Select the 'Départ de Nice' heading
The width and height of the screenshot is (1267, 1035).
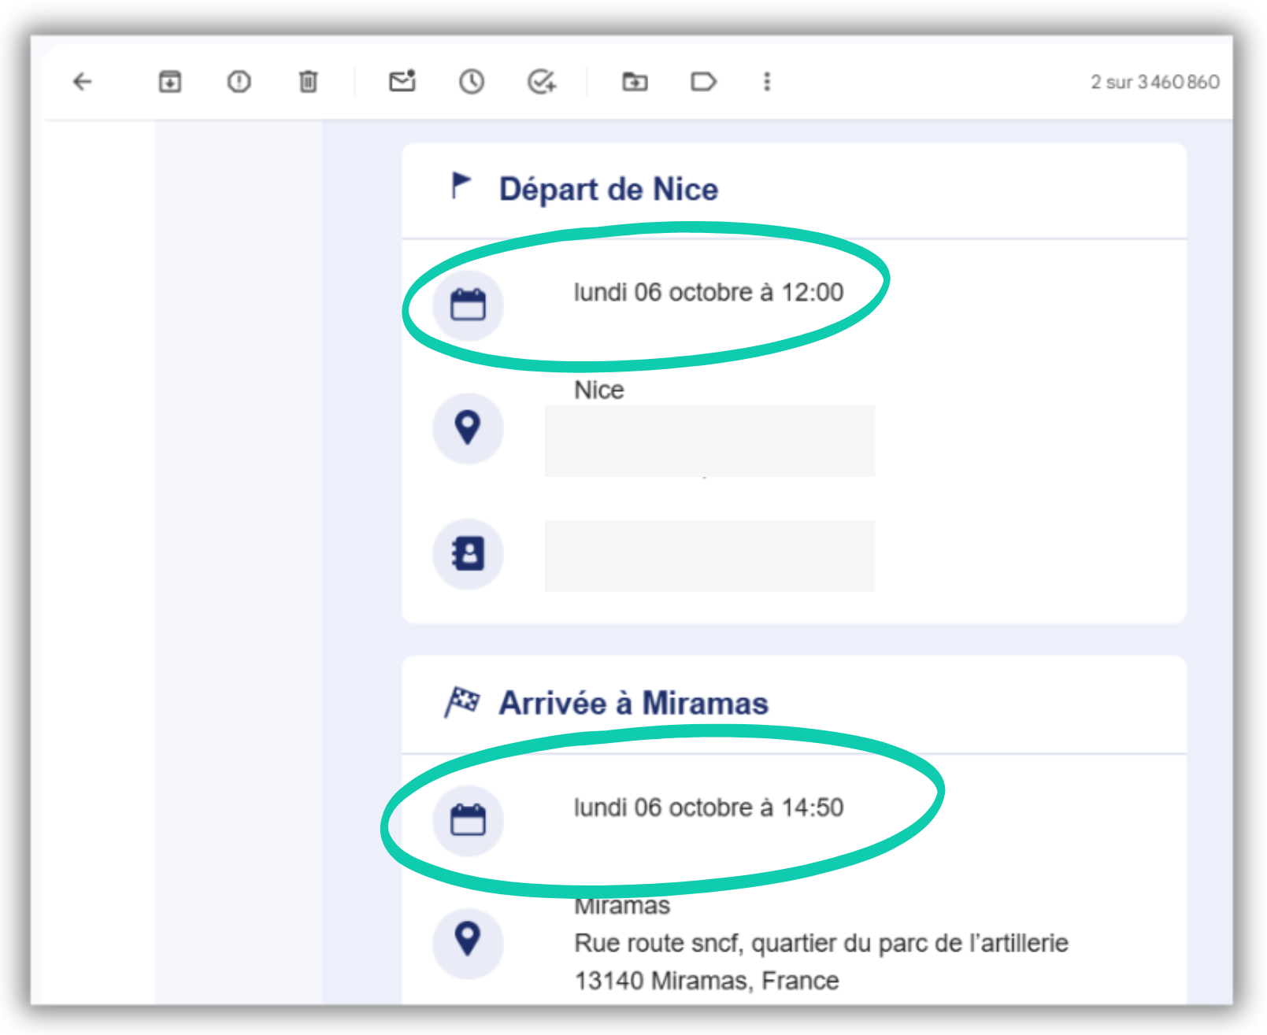pyautogui.click(x=609, y=190)
